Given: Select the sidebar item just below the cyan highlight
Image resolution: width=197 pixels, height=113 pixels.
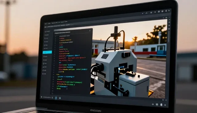Looking at the screenshot, I should (45, 56).
